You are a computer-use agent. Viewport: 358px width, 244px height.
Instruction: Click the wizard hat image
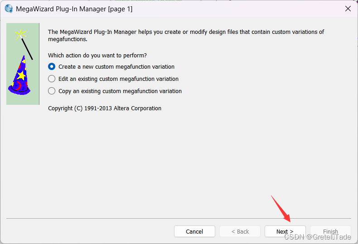[x=23, y=64]
